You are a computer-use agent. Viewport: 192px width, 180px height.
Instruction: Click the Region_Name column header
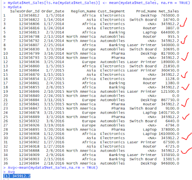pyautogui.click(x=84, y=12)
